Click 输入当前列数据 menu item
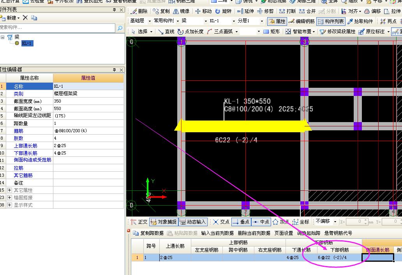This screenshot has width=402, height=275. point(217,233)
